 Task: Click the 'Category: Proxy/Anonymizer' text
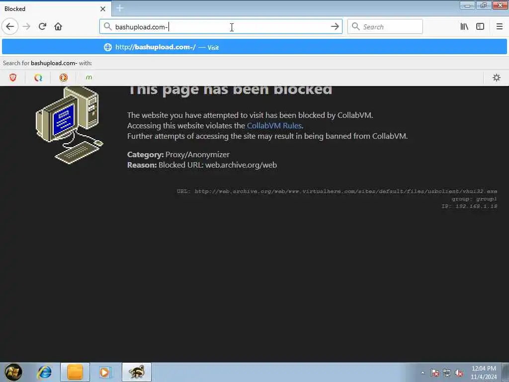pyautogui.click(x=178, y=155)
